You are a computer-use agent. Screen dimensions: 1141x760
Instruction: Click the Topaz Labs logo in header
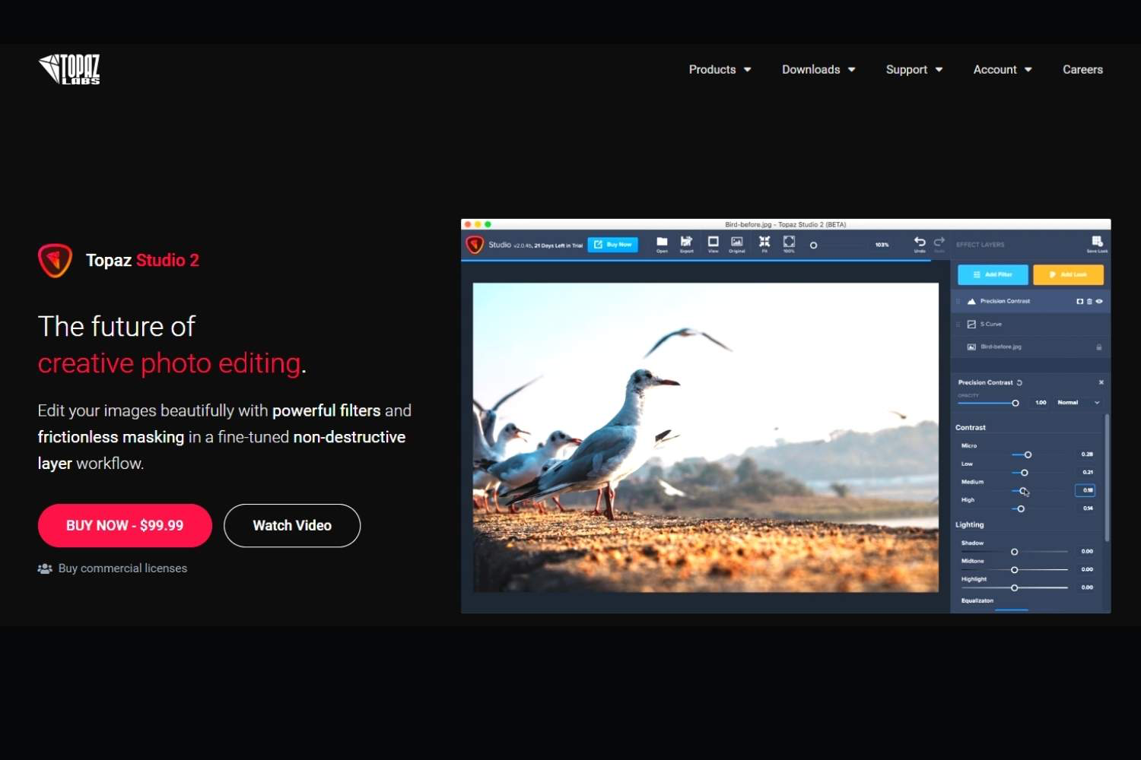(x=69, y=69)
